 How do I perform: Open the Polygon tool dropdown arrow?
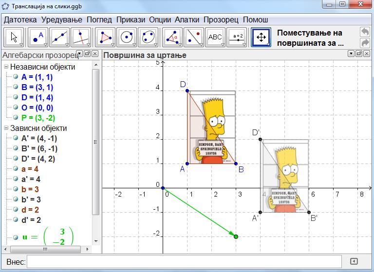coord(112,45)
